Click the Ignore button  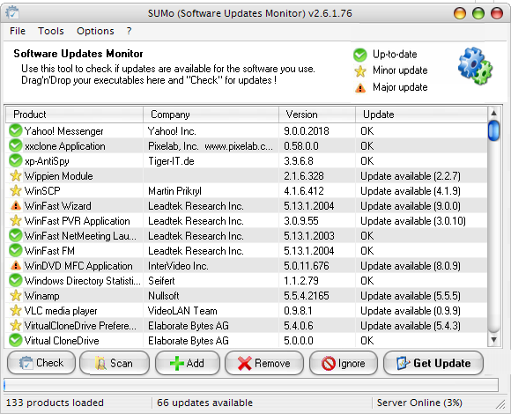pyautogui.click(x=344, y=363)
